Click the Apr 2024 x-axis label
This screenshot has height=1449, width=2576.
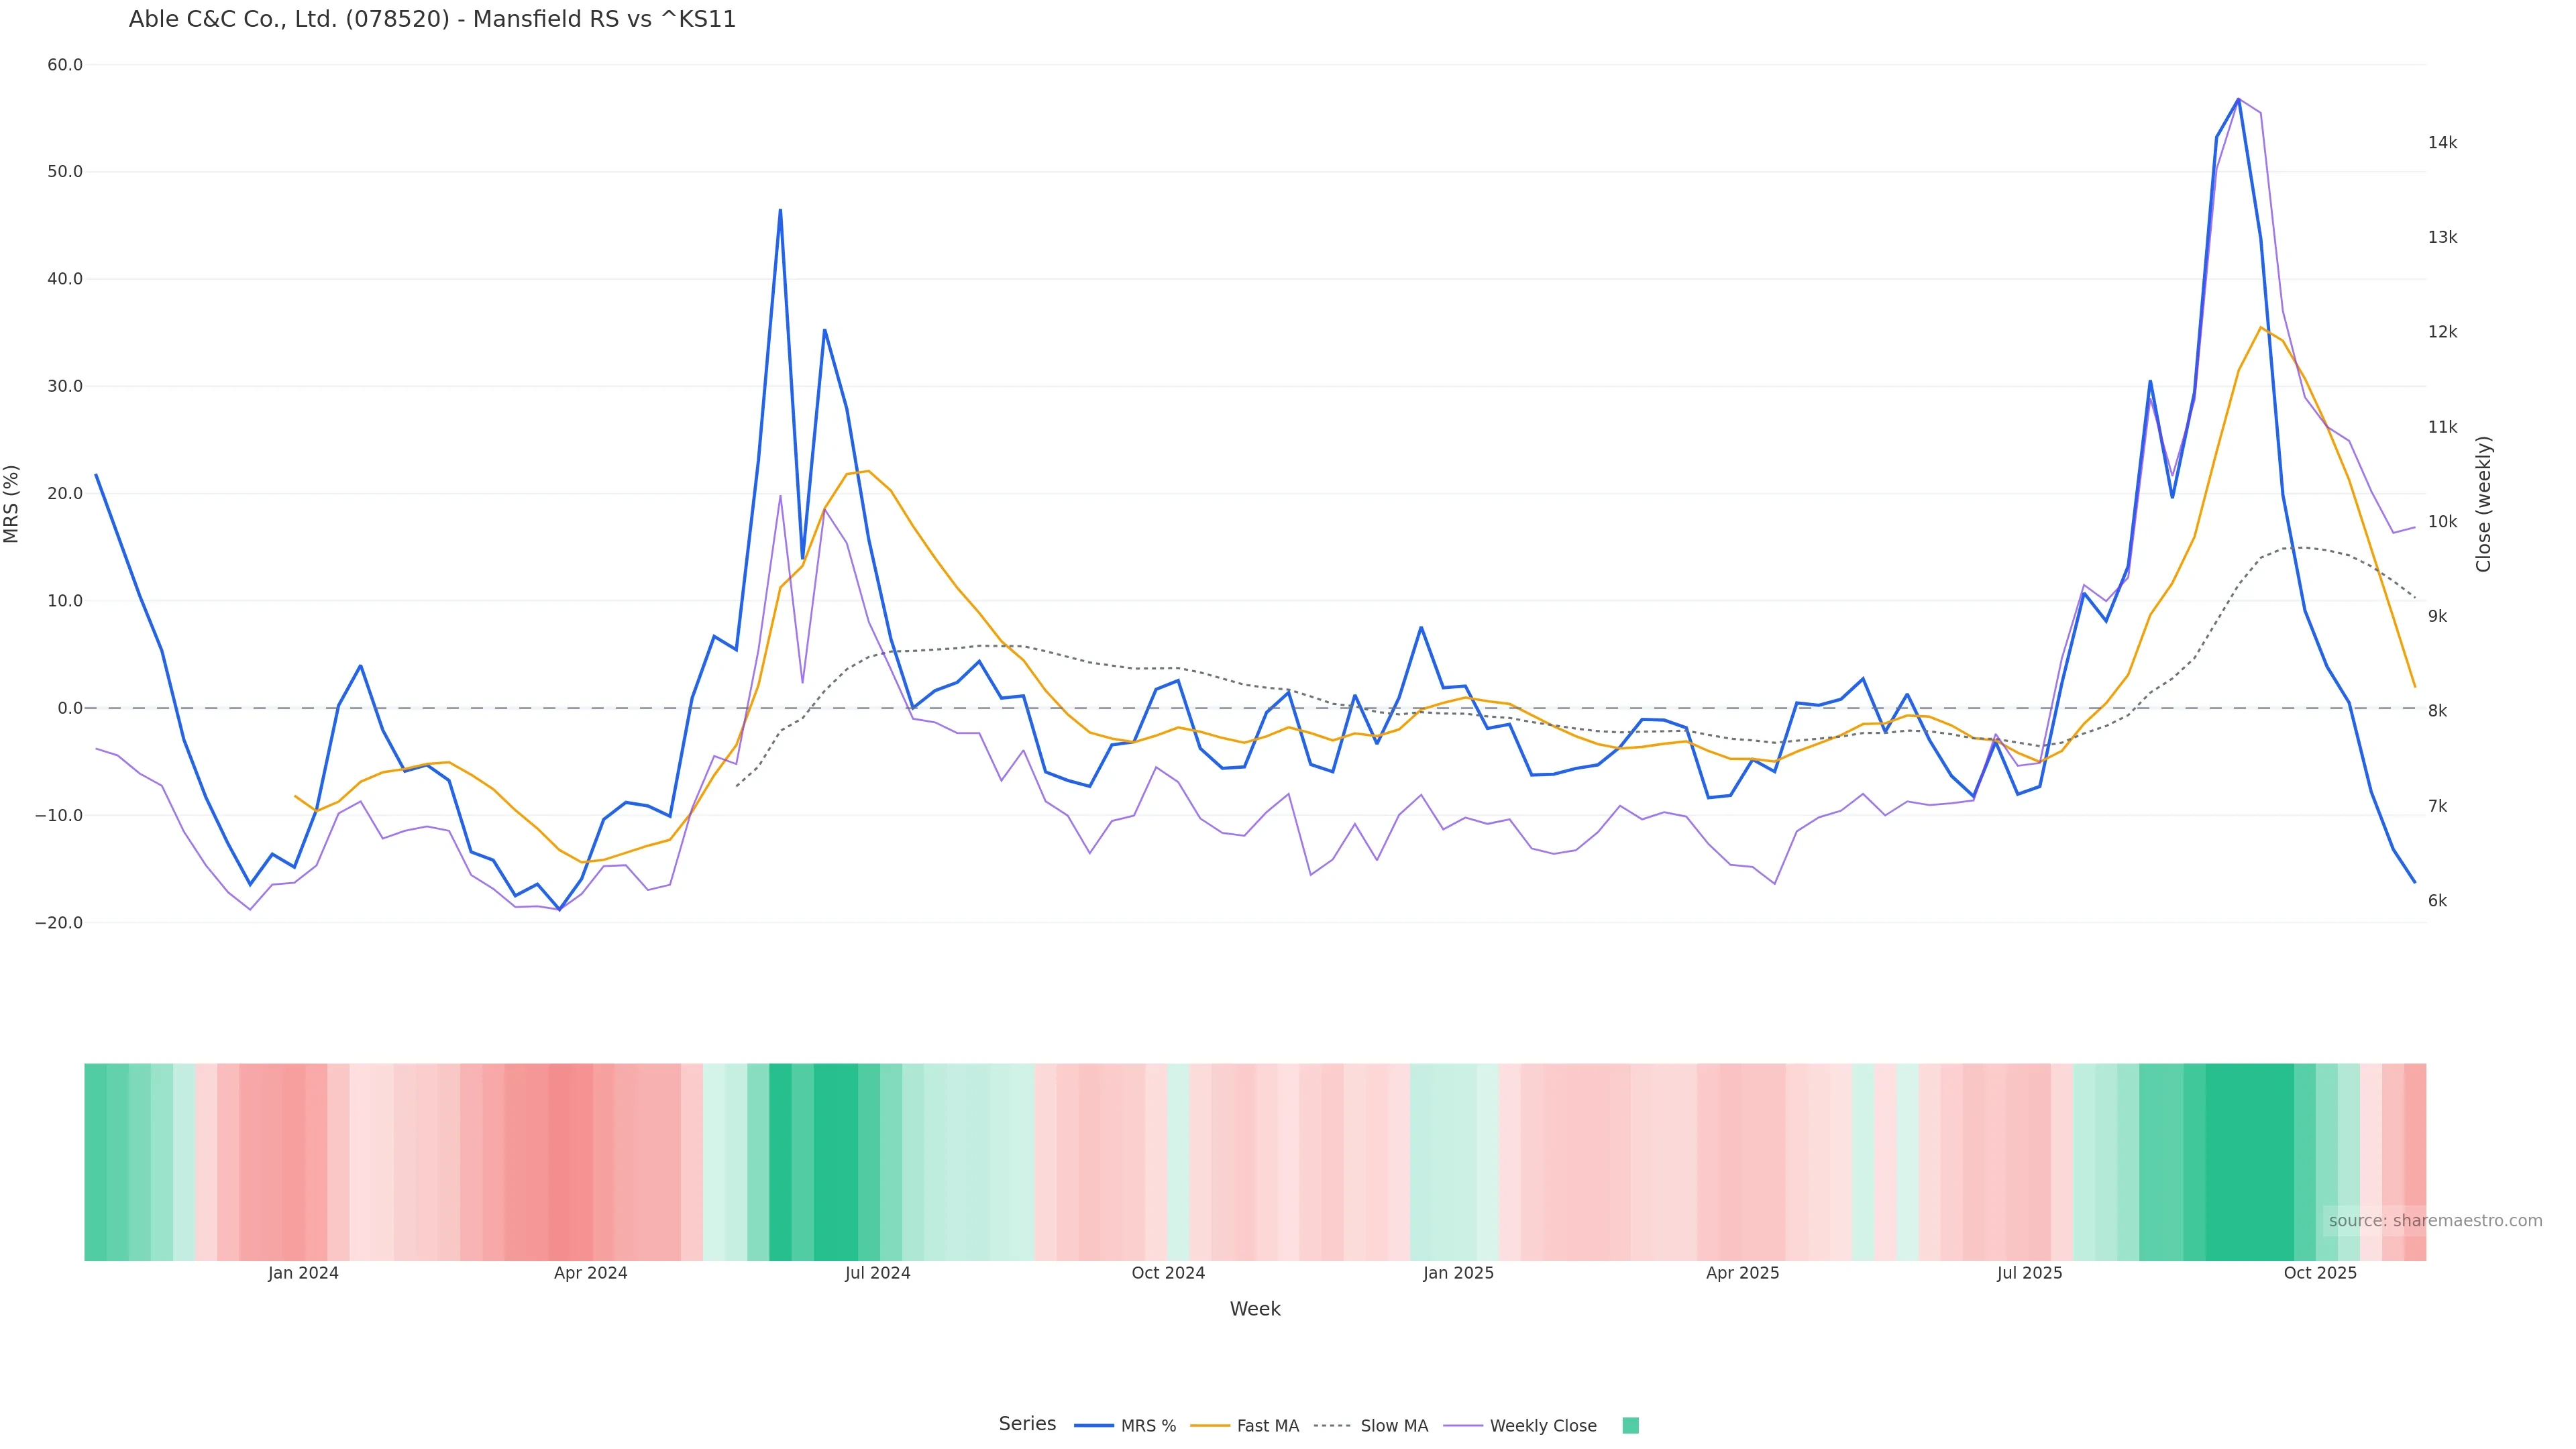pos(590,1273)
